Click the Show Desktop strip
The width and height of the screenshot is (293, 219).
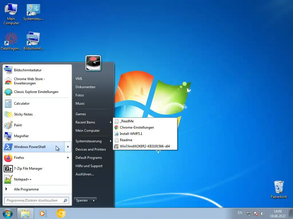click(x=291, y=213)
